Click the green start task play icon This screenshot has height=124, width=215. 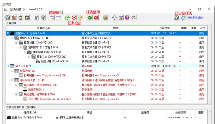[67, 18]
